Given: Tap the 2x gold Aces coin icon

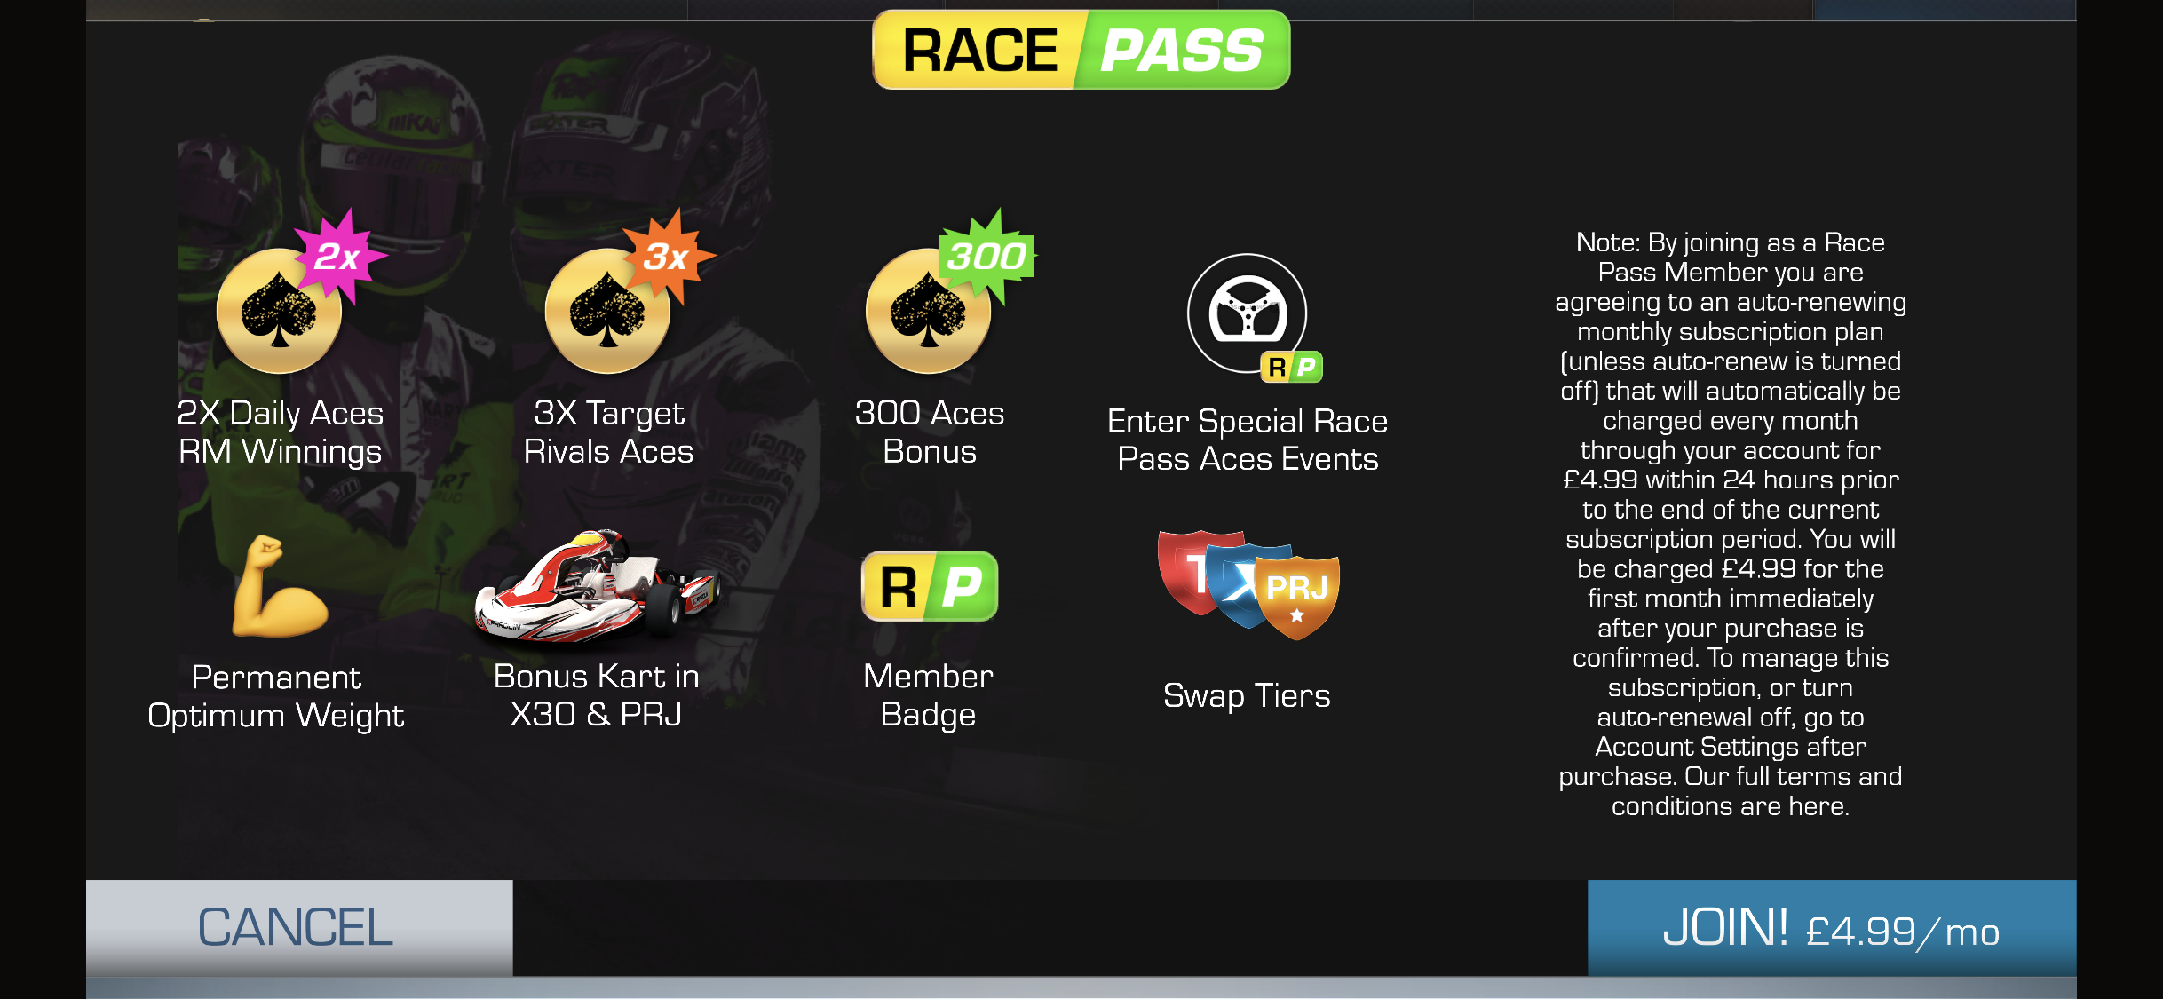Looking at the screenshot, I should point(280,310).
